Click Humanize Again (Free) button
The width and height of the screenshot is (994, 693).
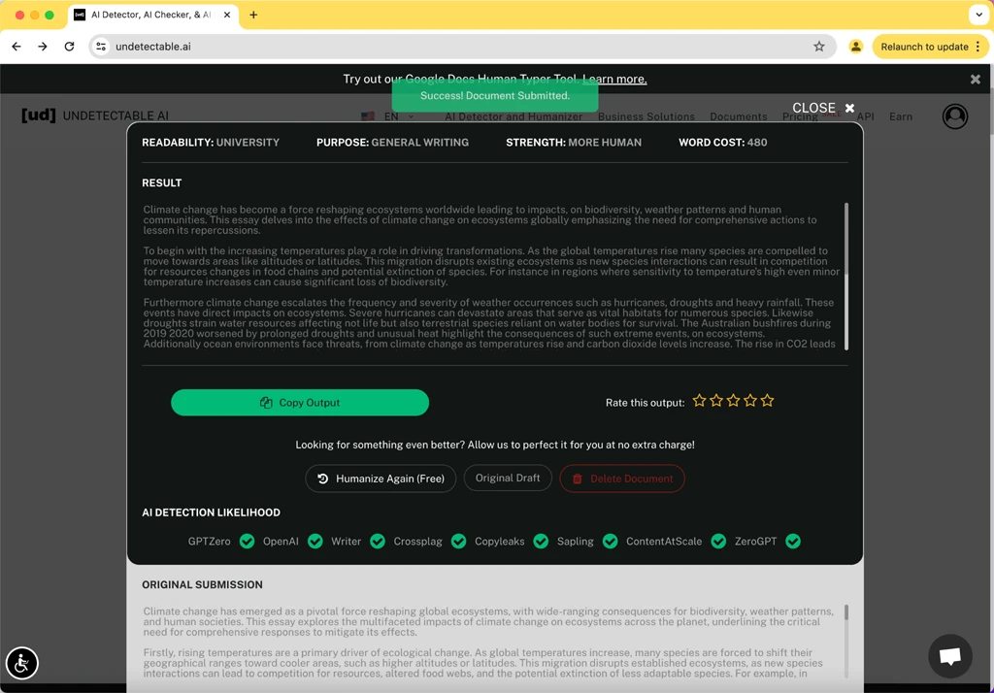(x=381, y=478)
